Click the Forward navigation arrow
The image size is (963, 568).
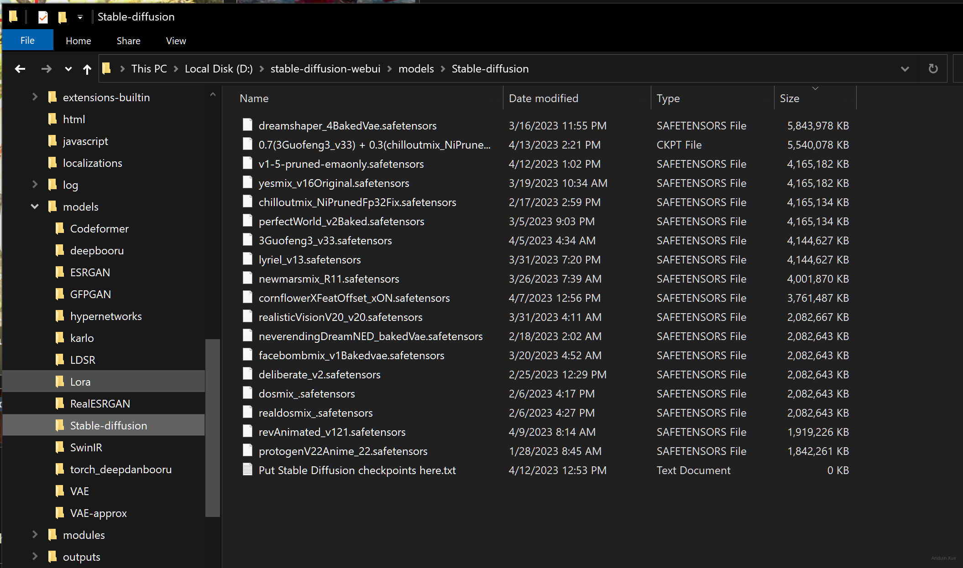tap(46, 69)
